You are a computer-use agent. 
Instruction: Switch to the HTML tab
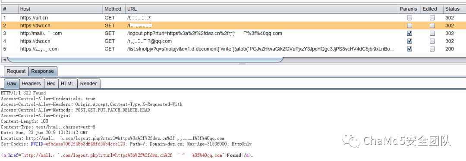pos(67,84)
